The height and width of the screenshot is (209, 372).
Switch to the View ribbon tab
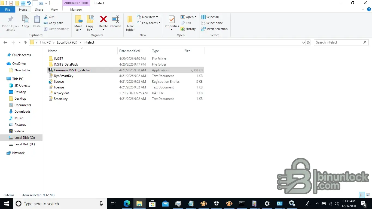54,10
